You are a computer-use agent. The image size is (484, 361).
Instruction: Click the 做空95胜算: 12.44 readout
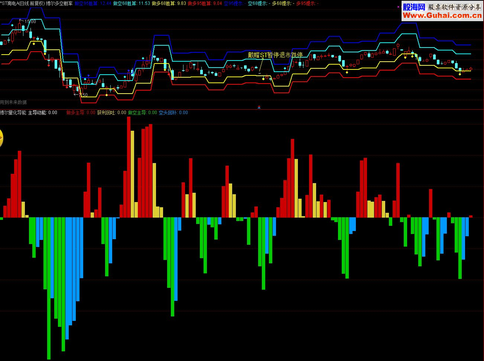click(93, 3)
